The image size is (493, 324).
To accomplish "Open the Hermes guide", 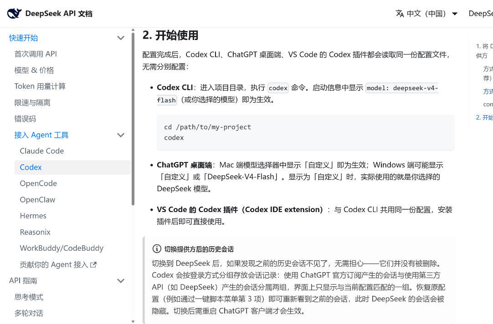I will click(33, 216).
